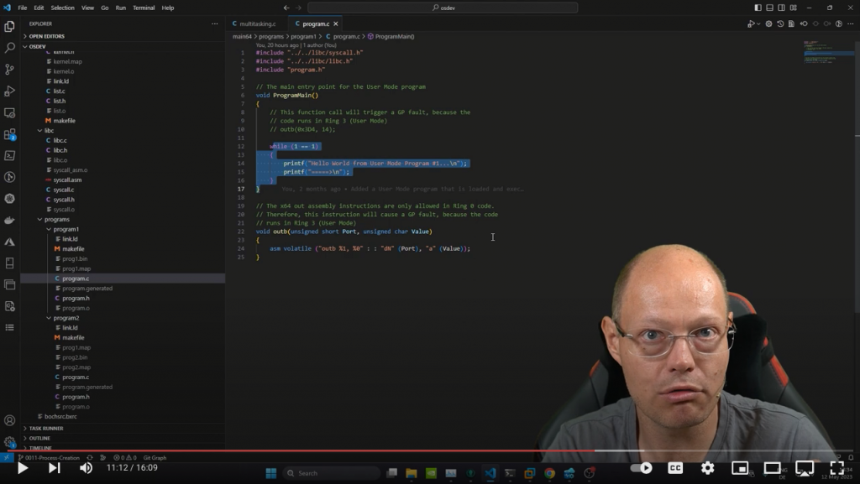Seek using the red video progress bar
Viewport: 860px width, 484px height.
(301, 450)
